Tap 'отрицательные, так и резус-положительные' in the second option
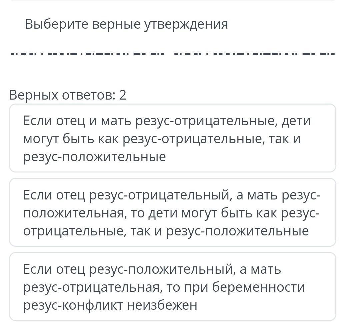 click(166, 231)
